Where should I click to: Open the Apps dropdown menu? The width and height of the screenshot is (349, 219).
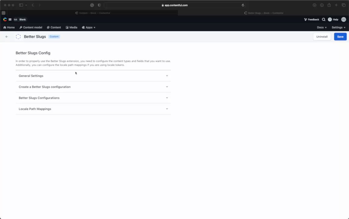pyautogui.click(x=88, y=27)
